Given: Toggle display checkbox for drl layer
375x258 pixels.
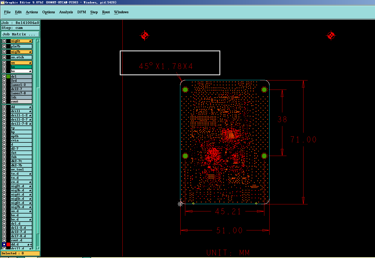Looking at the screenshot, I should pyautogui.click(x=4, y=77).
